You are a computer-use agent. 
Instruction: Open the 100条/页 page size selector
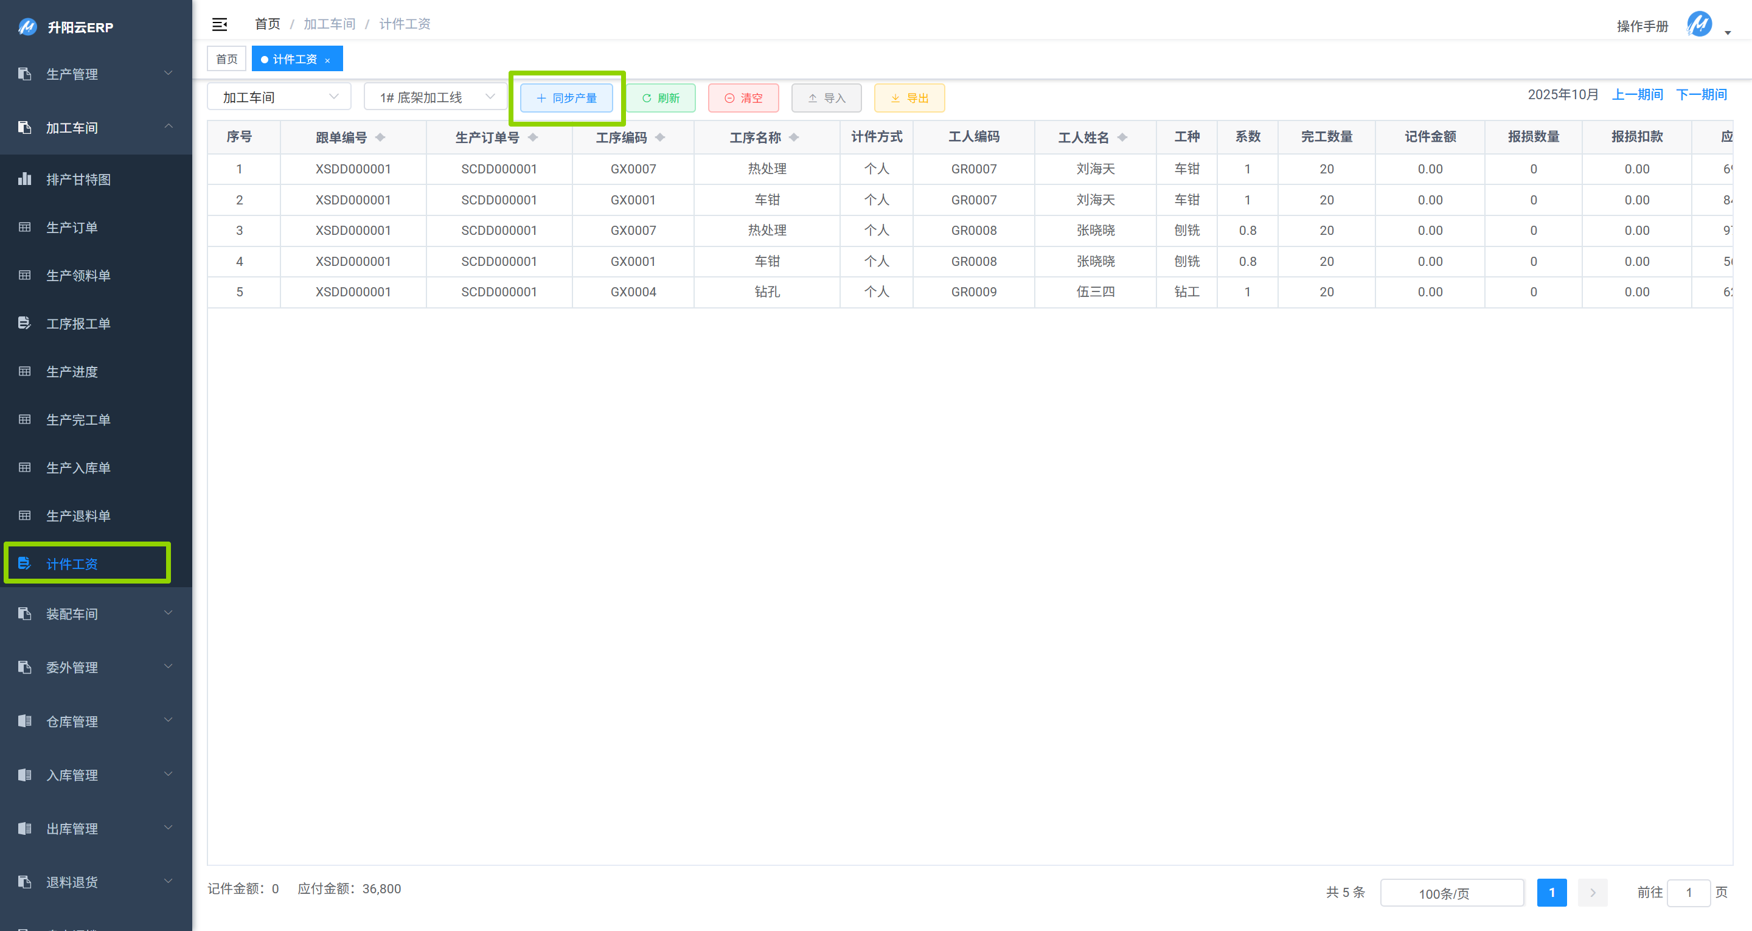(x=1451, y=893)
